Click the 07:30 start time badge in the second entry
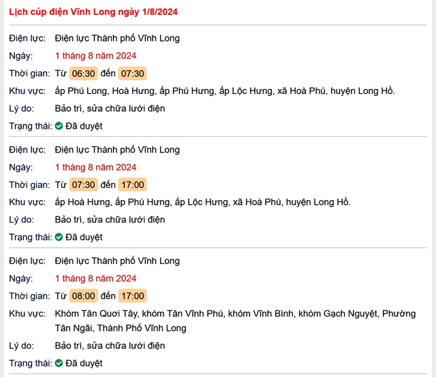The image size is (436, 377). point(84,185)
